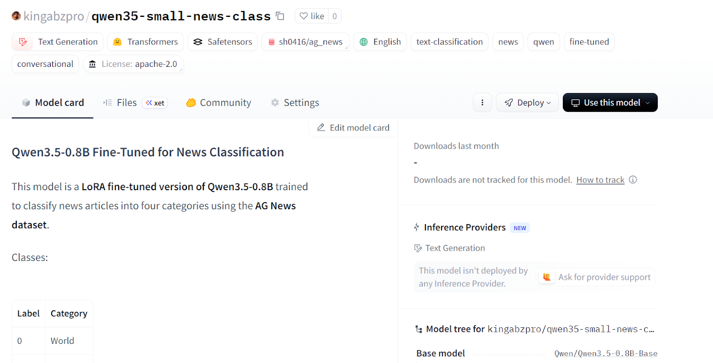The width and height of the screenshot is (713, 363).
Task: Expand the Use this model dropdown
Action: point(610,102)
